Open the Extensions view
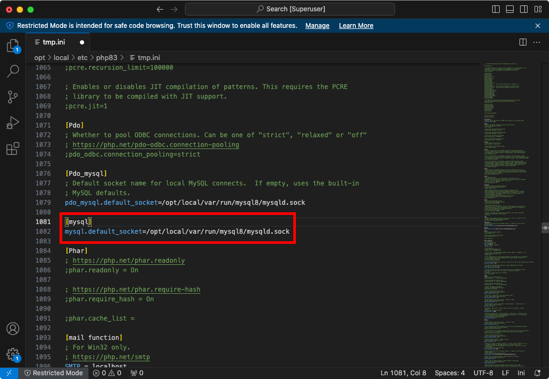549x379 pixels. (13, 149)
